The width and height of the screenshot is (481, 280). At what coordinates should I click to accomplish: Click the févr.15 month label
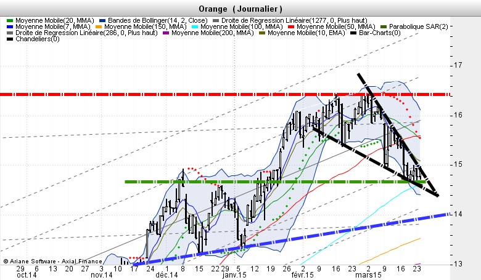click(302, 275)
